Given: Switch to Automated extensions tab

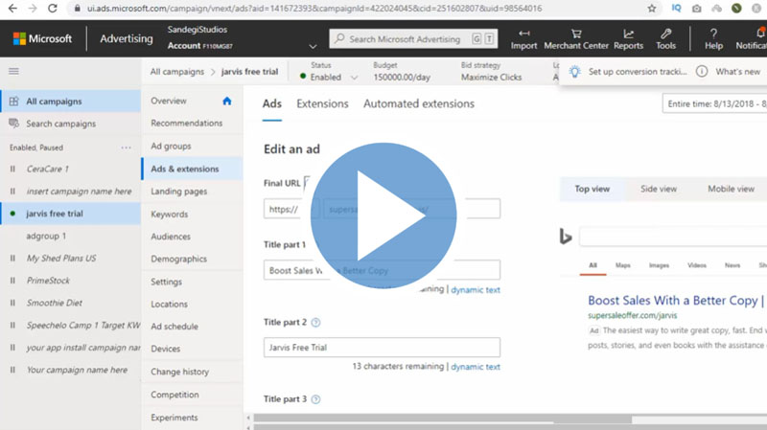Looking at the screenshot, I should pos(419,103).
